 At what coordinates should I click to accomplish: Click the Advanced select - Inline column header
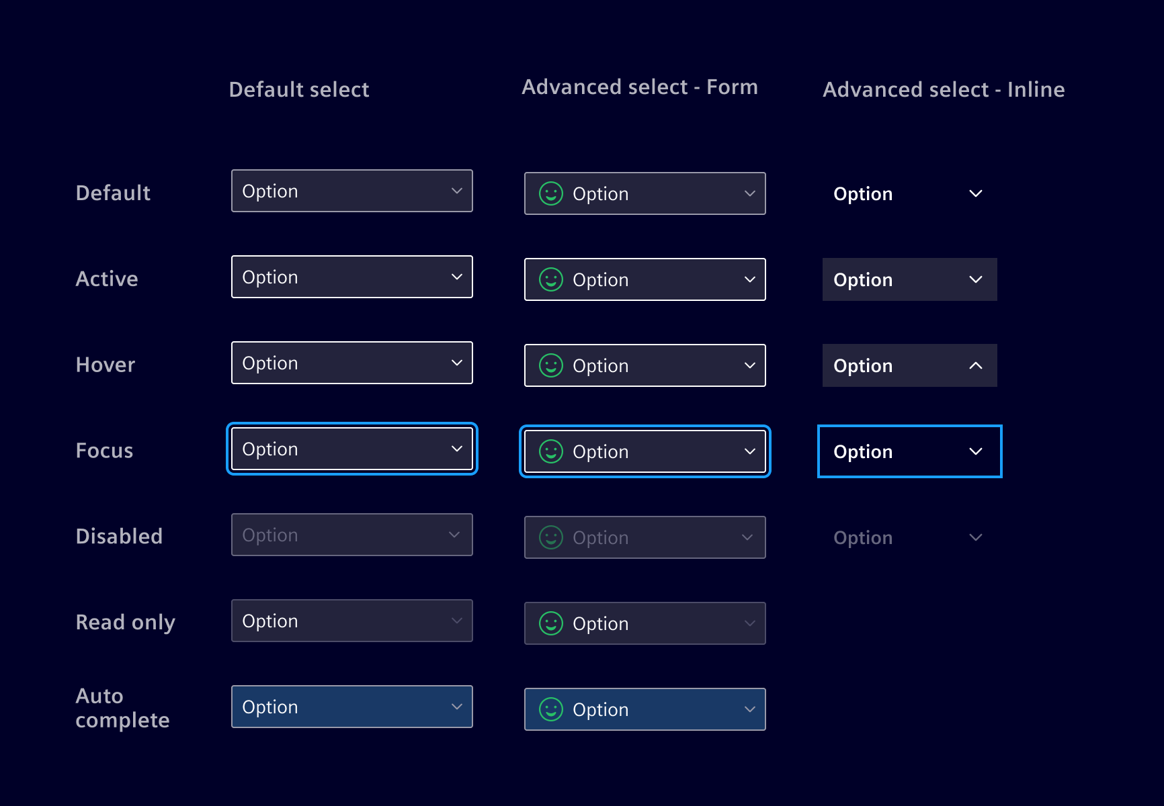pos(944,89)
